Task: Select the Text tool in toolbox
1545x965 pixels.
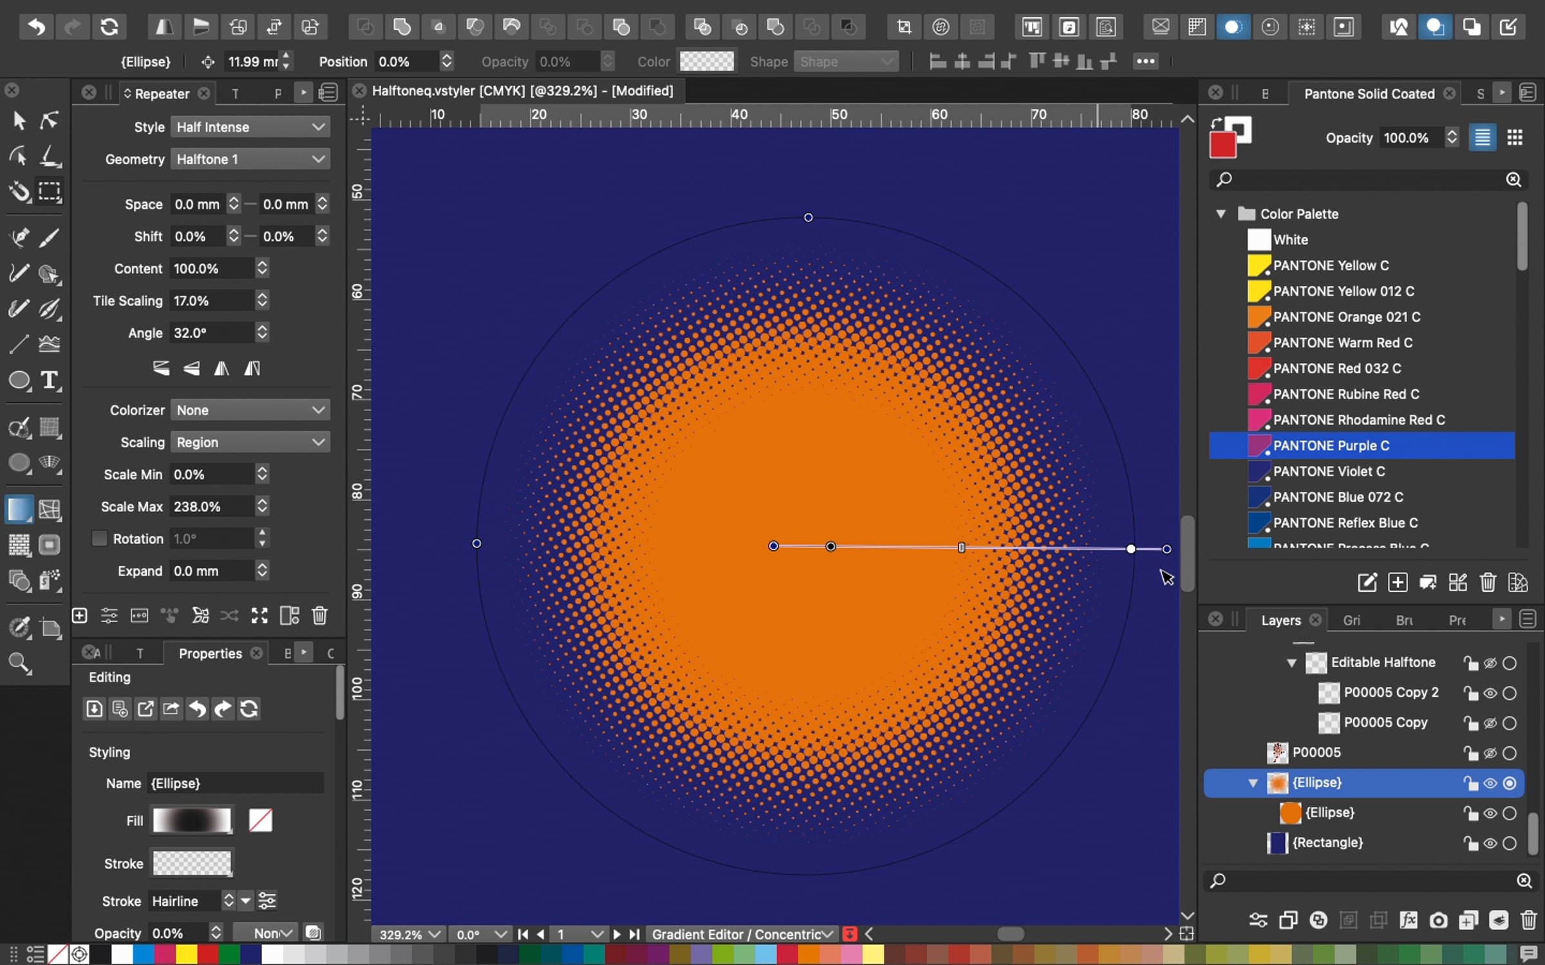Action: tap(49, 380)
